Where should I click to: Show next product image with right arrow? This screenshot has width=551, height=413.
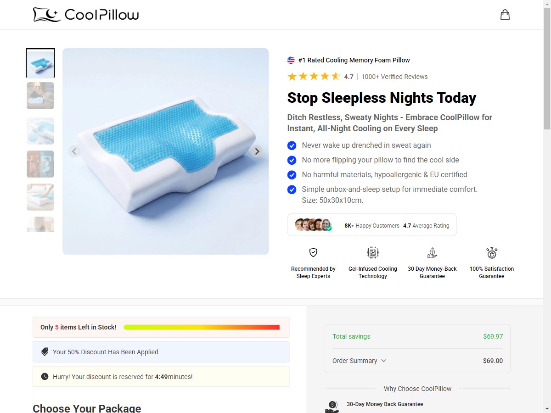(257, 151)
